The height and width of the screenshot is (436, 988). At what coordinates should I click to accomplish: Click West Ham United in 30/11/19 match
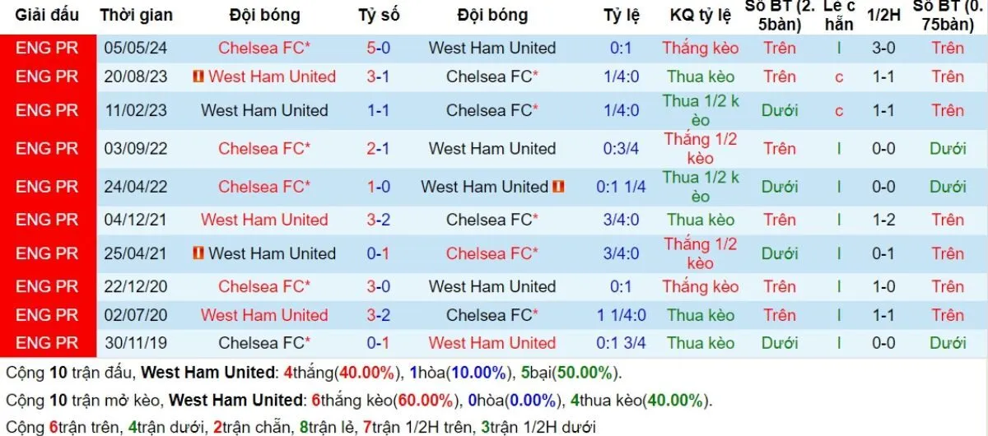(492, 342)
